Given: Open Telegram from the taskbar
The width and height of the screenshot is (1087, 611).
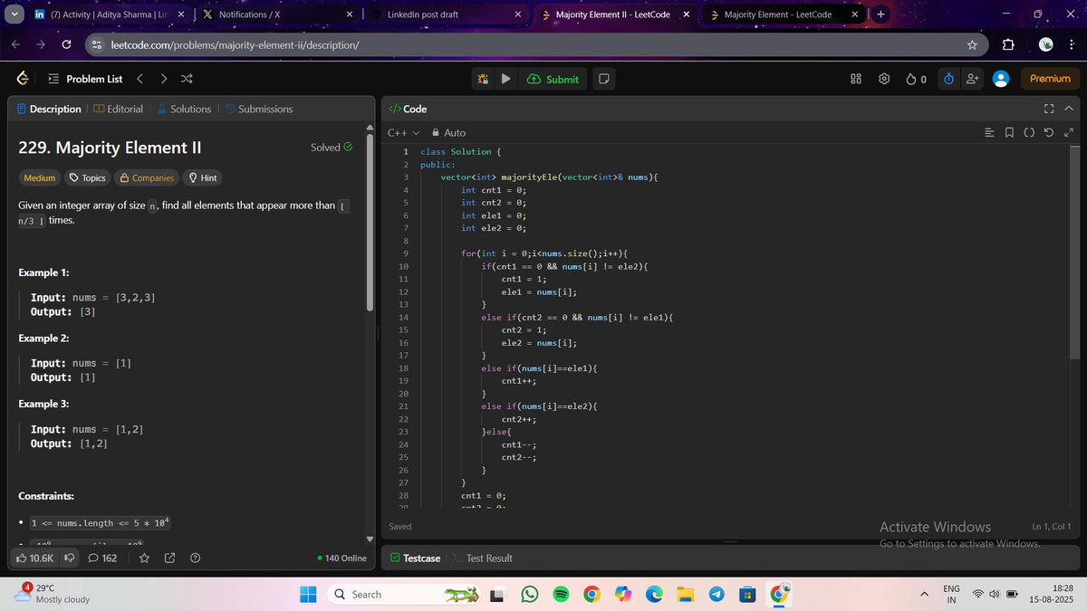Looking at the screenshot, I should 717,595.
